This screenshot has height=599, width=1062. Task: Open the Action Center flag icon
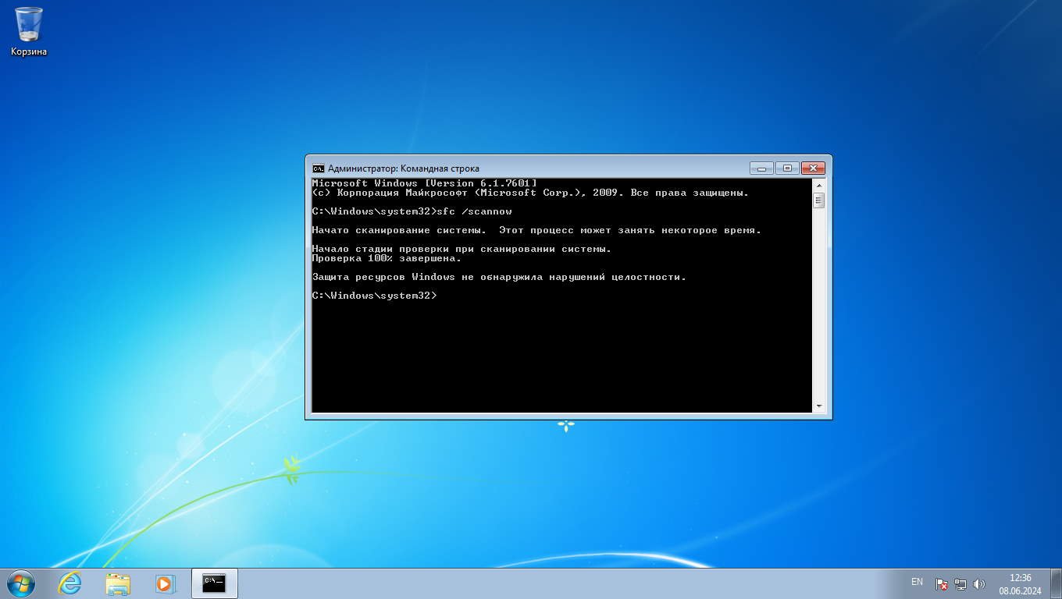(x=942, y=583)
